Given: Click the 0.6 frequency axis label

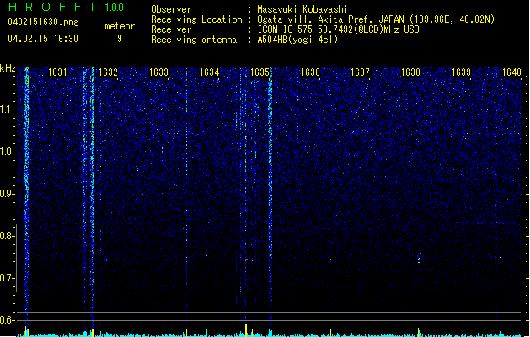Looking at the screenshot, I should point(8,320).
